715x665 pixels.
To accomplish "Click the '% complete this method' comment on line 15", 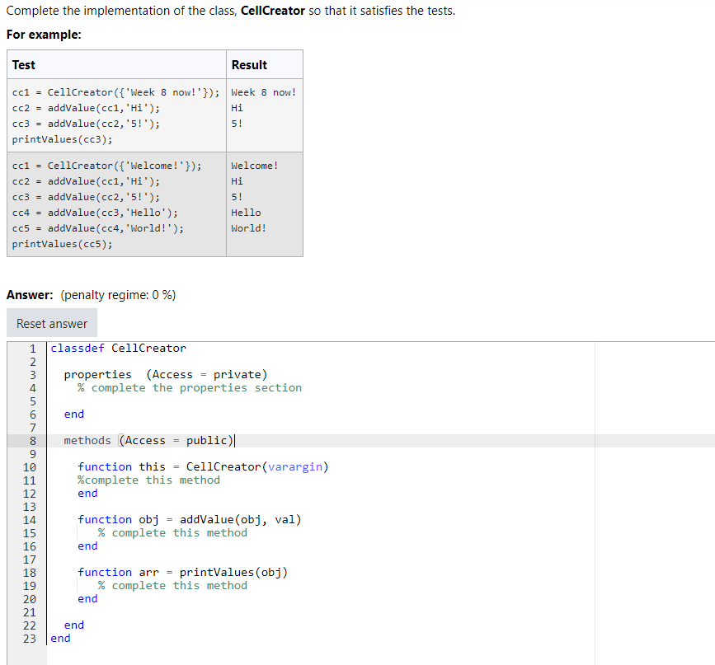I will coord(172,533).
